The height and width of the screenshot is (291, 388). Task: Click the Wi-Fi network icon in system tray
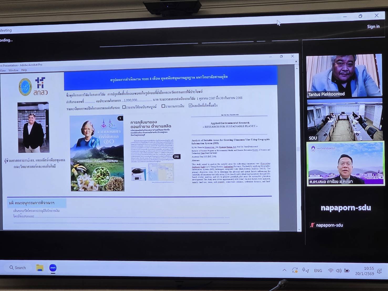[330, 271]
